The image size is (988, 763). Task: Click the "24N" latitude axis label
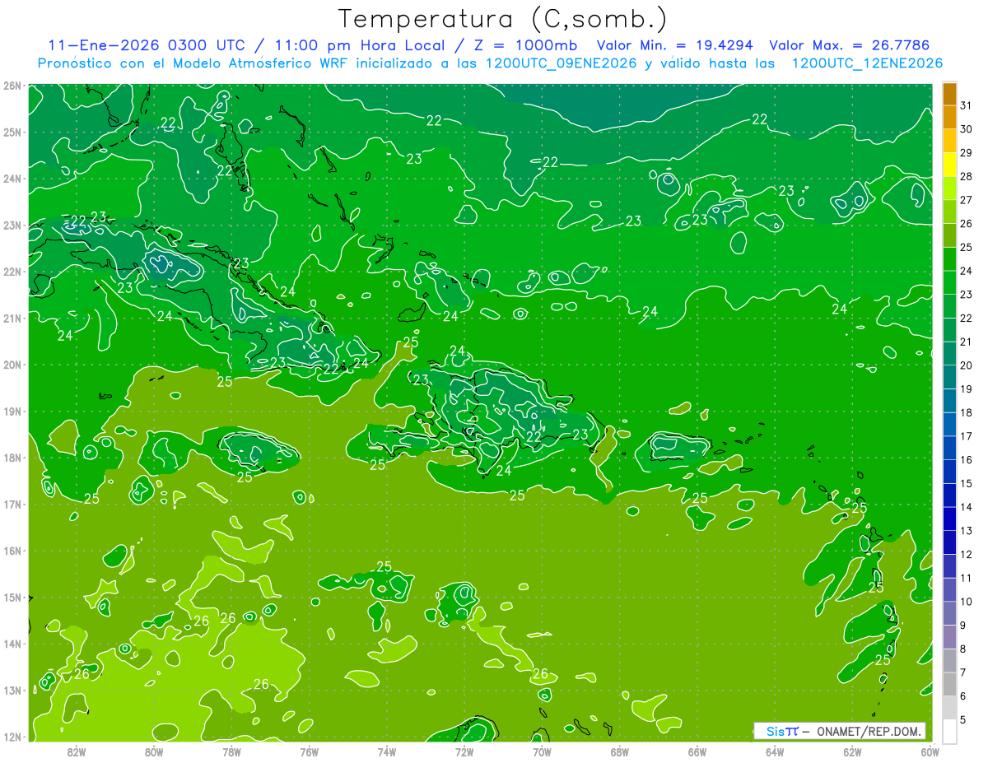tap(12, 179)
